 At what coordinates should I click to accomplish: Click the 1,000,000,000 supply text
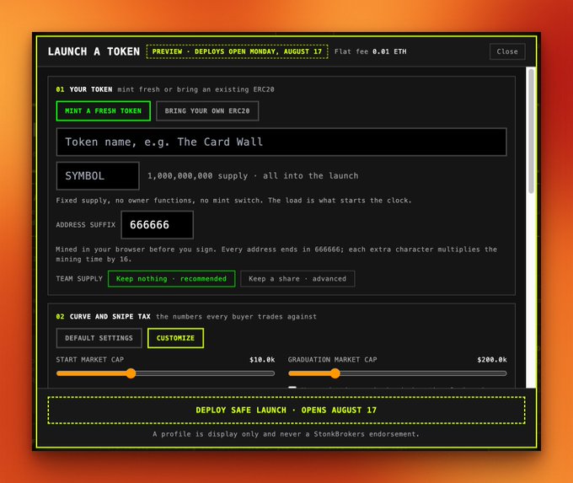tap(253, 176)
